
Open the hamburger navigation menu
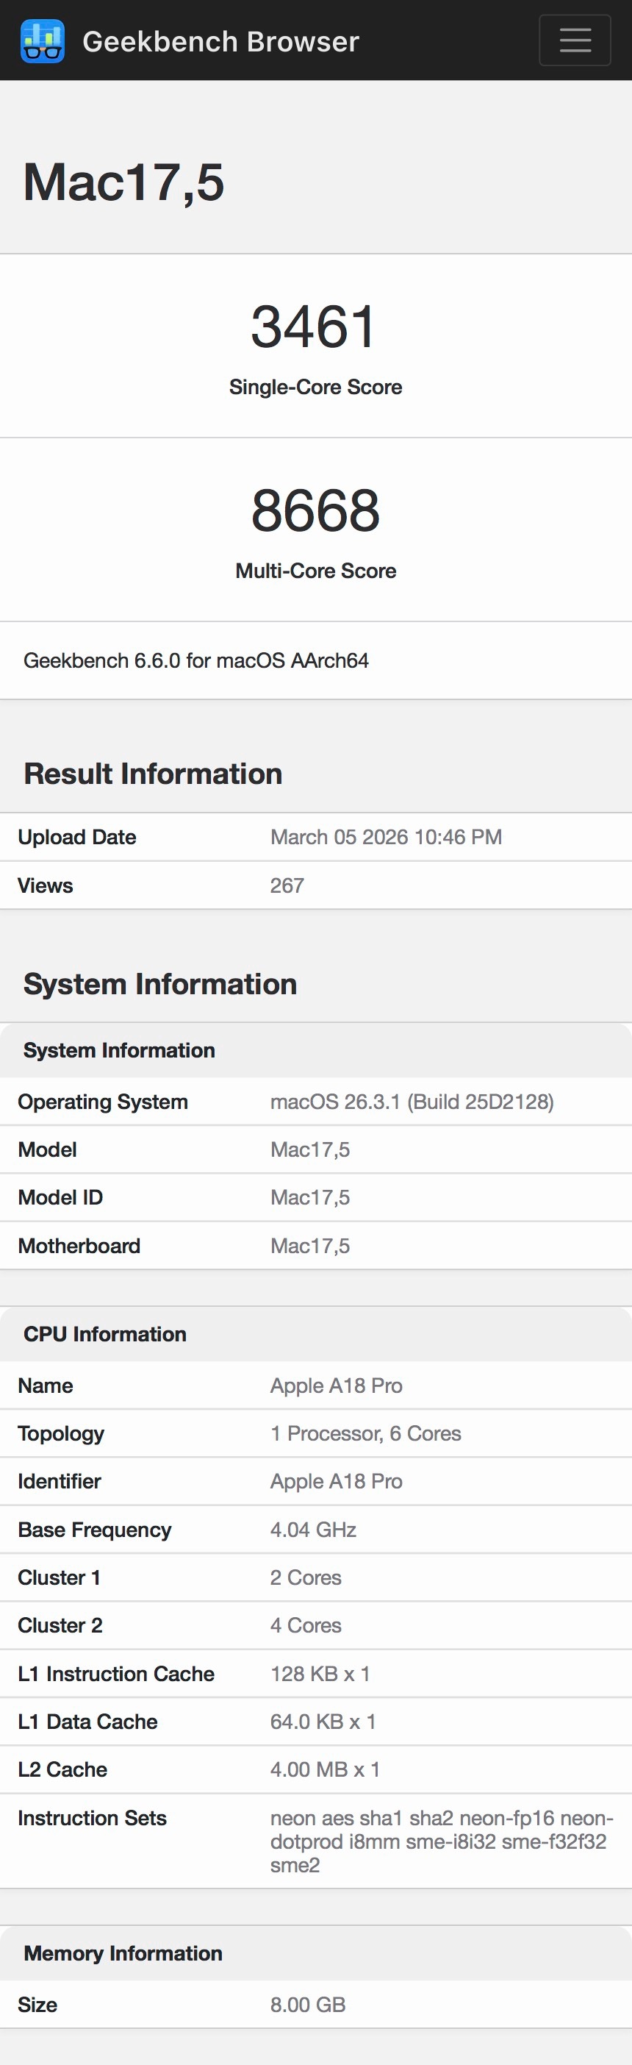click(x=575, y=40)
